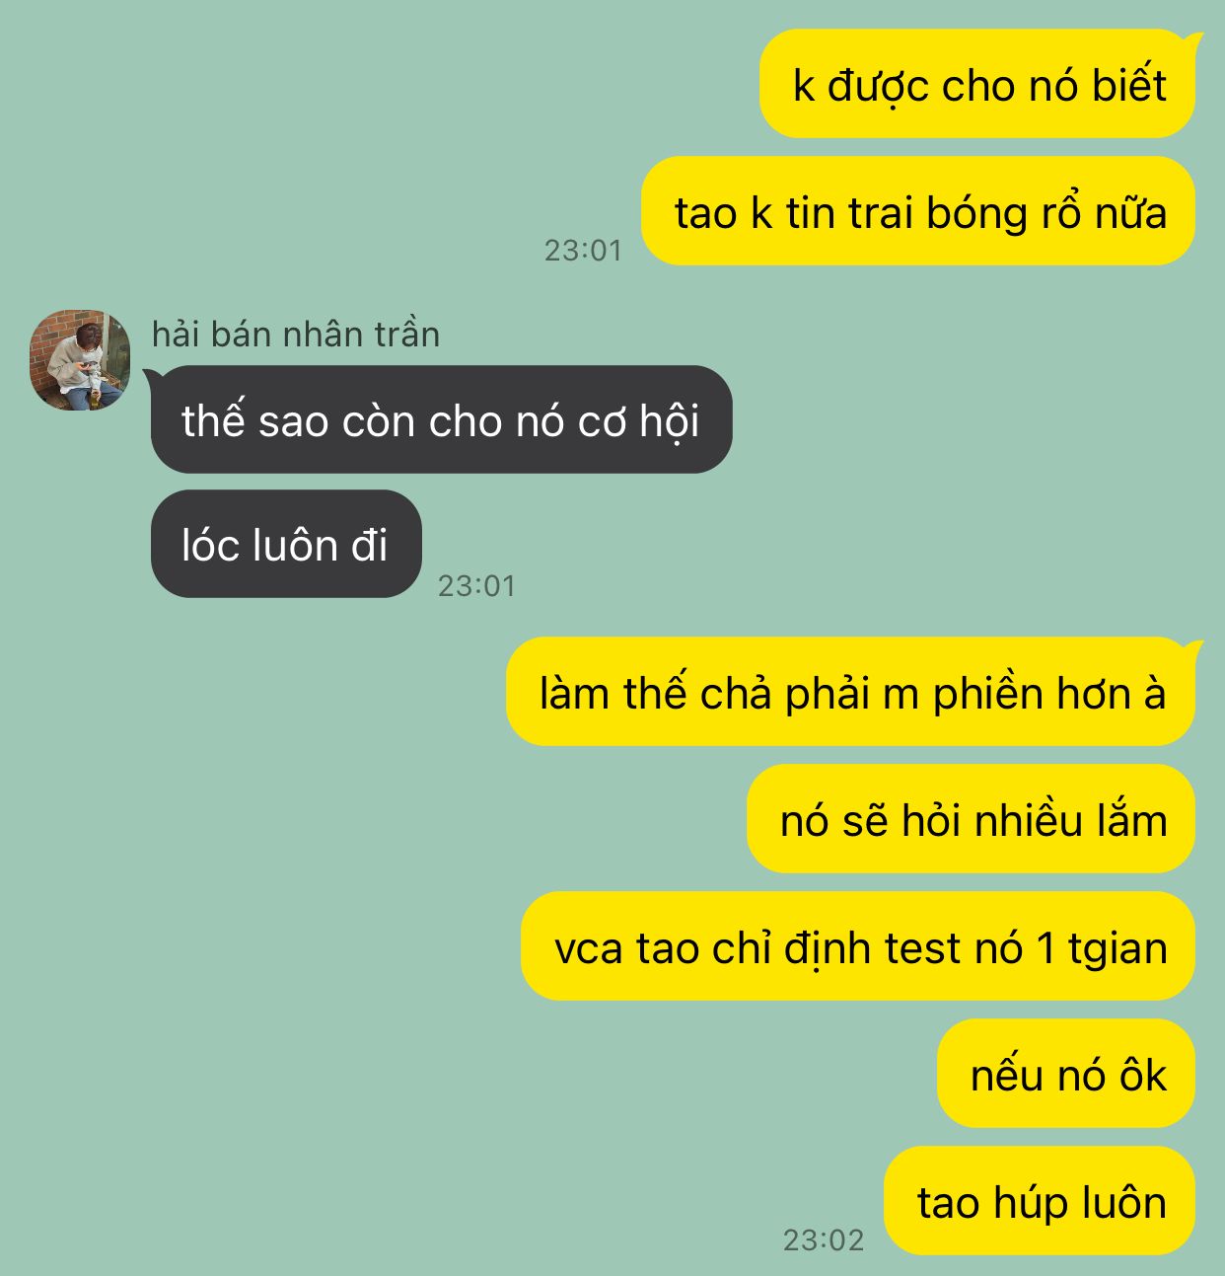The width and height of the screenshot is (1225, 1276).
Task: Tap the 23:01 timestamp beside 'lóc luôn đi'
Action: point(477,586)
